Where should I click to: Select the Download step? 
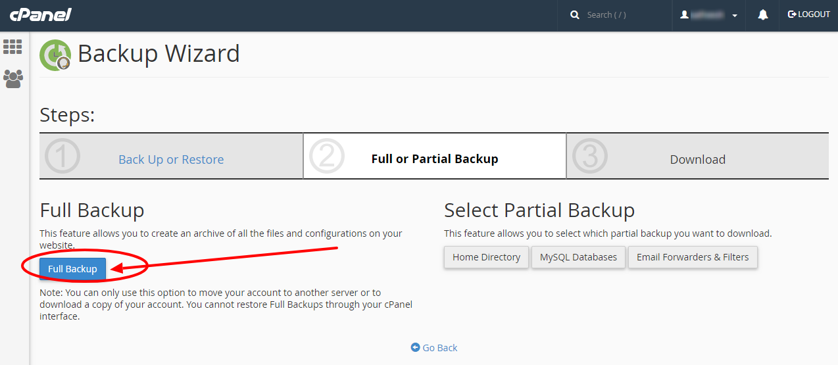point(698,159)
